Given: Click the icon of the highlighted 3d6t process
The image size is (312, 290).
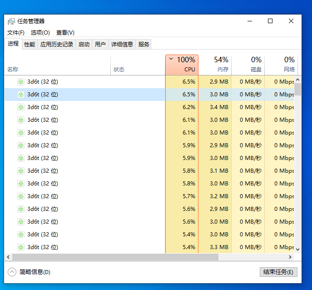Looking at the screenshot, I should (20, 95).
